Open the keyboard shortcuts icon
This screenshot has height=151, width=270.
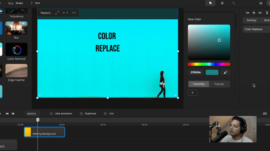coord(265,114)
